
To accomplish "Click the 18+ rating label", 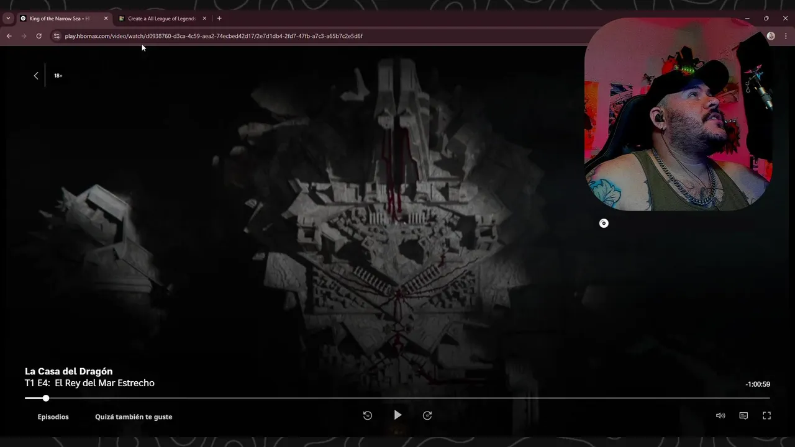I will pos(58,76).
